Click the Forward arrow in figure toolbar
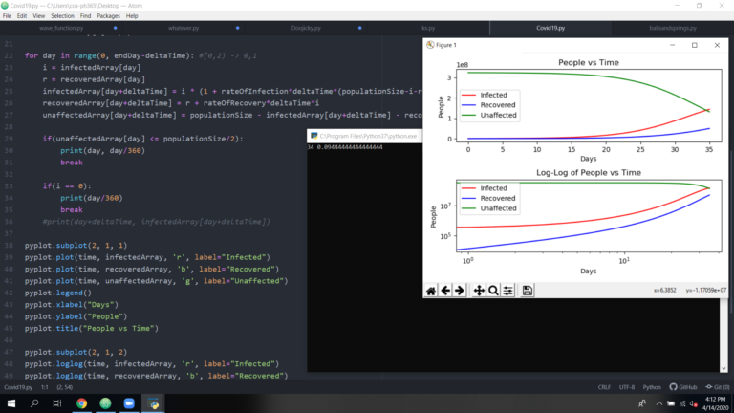 coord(460,290)
